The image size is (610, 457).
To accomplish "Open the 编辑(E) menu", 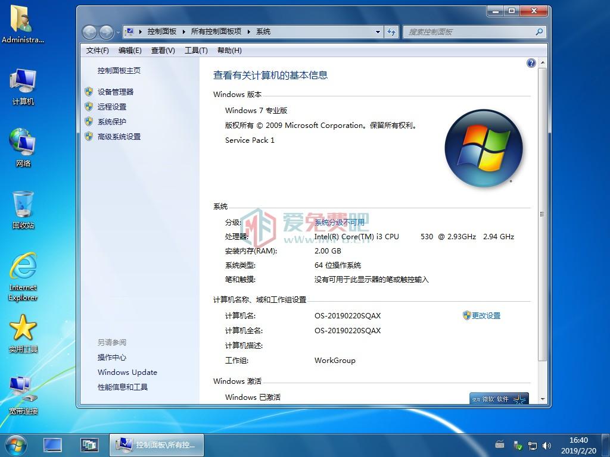I will pyautogui.click(x=130, y=51).
